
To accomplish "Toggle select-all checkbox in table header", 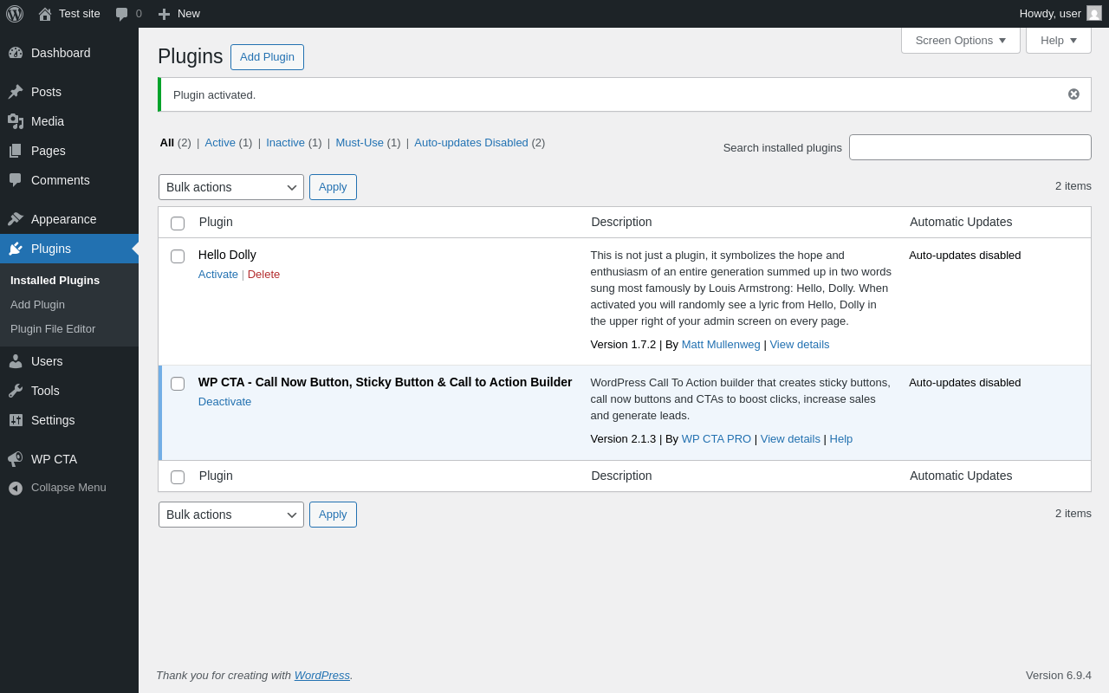I will click(x=178, y=223).
